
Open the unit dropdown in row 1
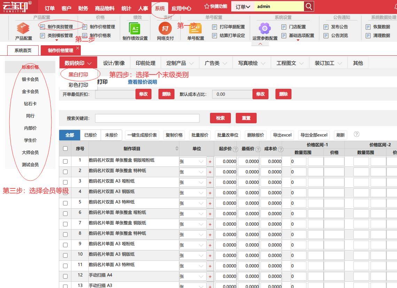(193, 162)
